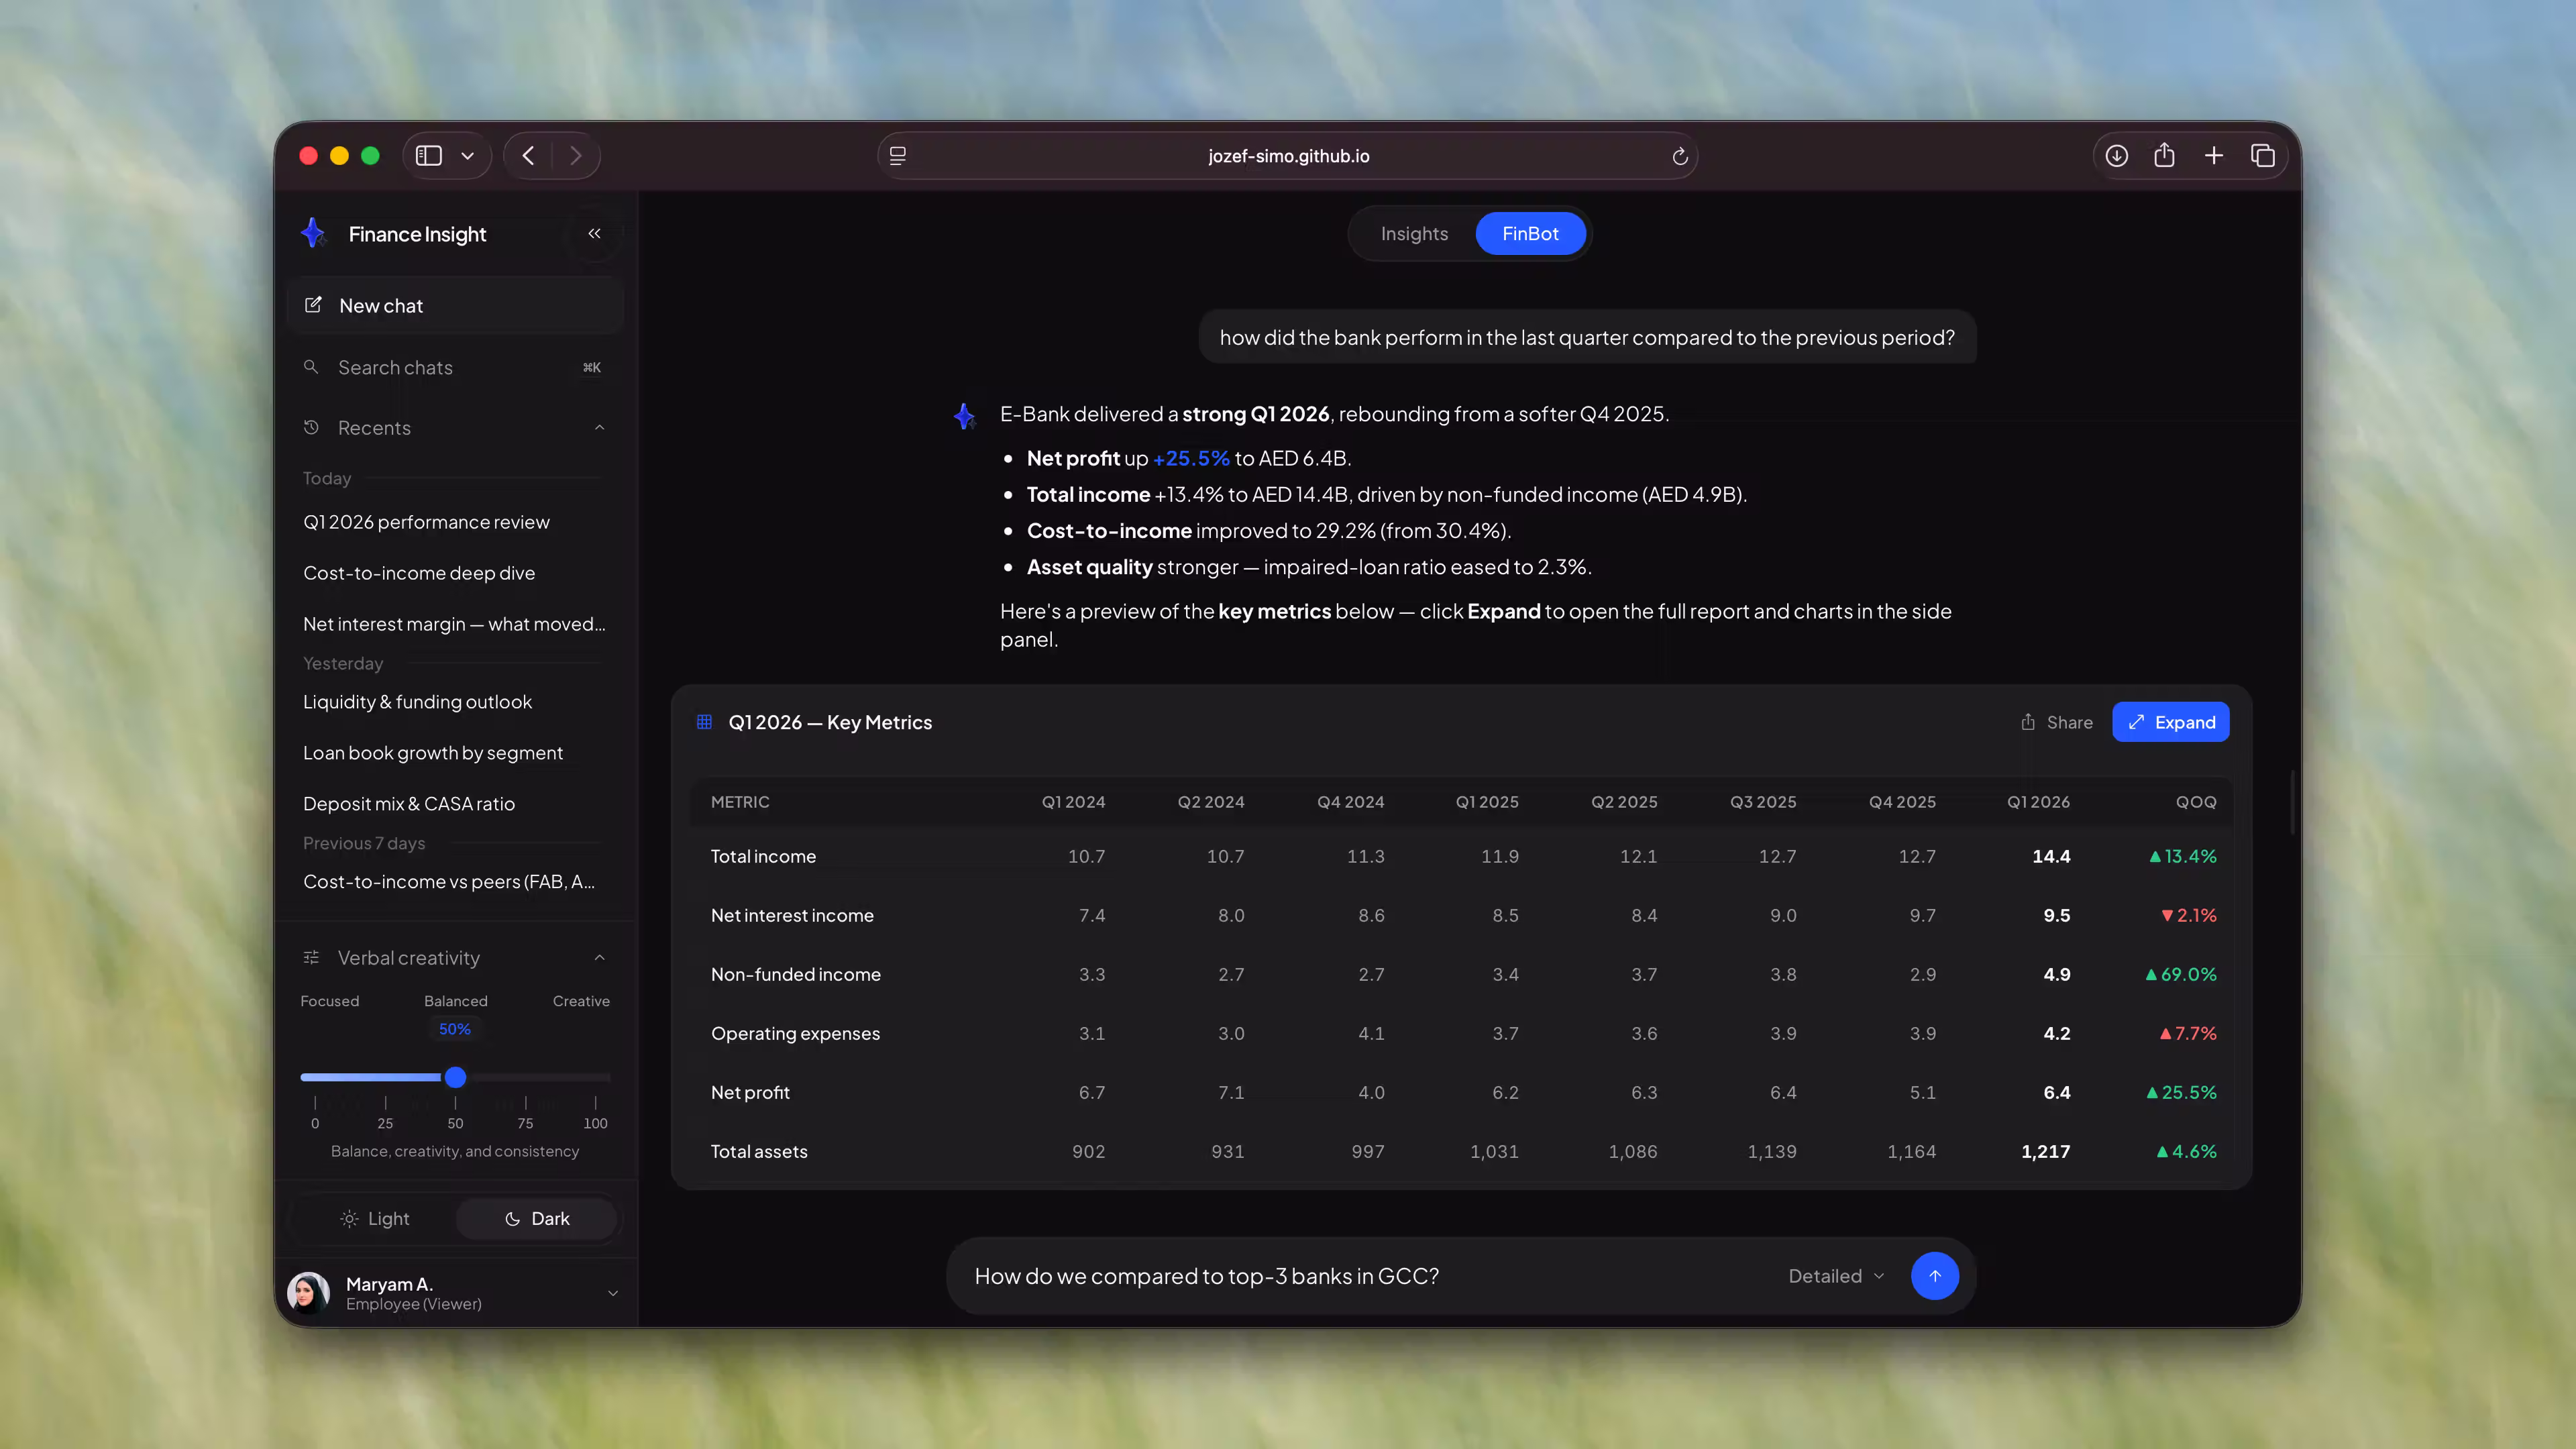Go forward with Safari forward arrow

point(576,156)
